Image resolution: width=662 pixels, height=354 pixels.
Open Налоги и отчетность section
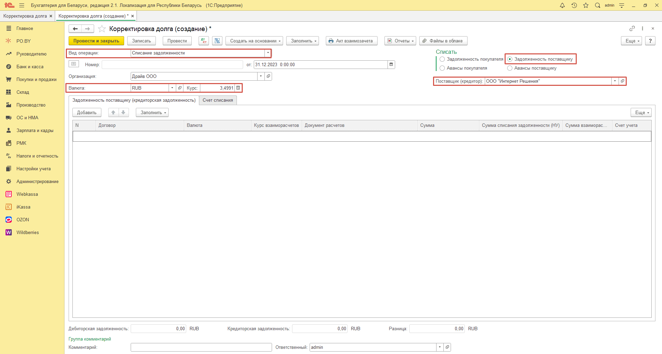tap(37, 156)
